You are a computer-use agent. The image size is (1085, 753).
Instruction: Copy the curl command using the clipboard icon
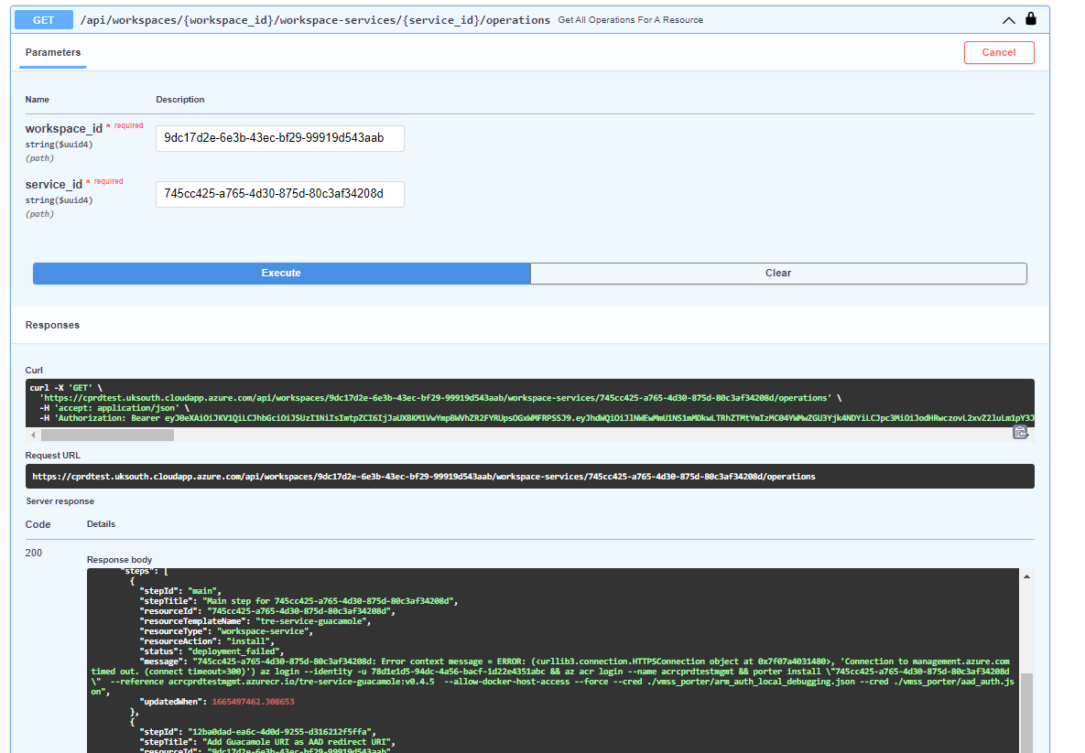pyautogui.click(x=1020, y=432)
